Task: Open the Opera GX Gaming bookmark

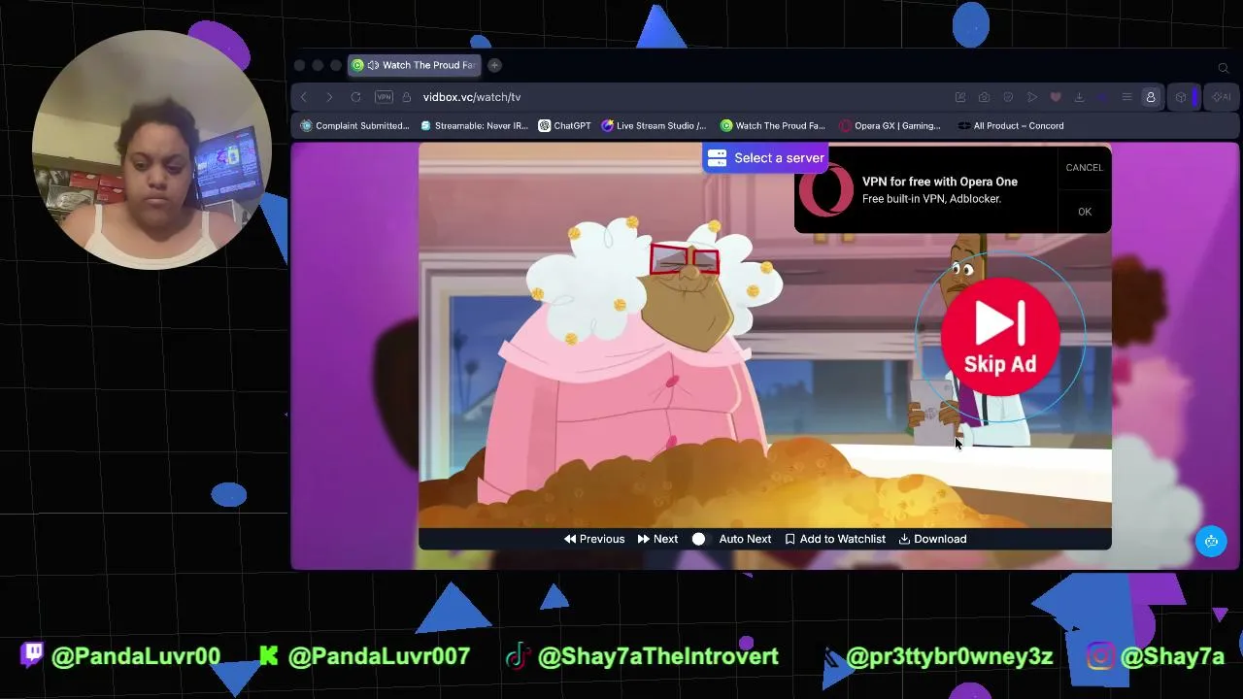Action: click(x=890, y=125)
